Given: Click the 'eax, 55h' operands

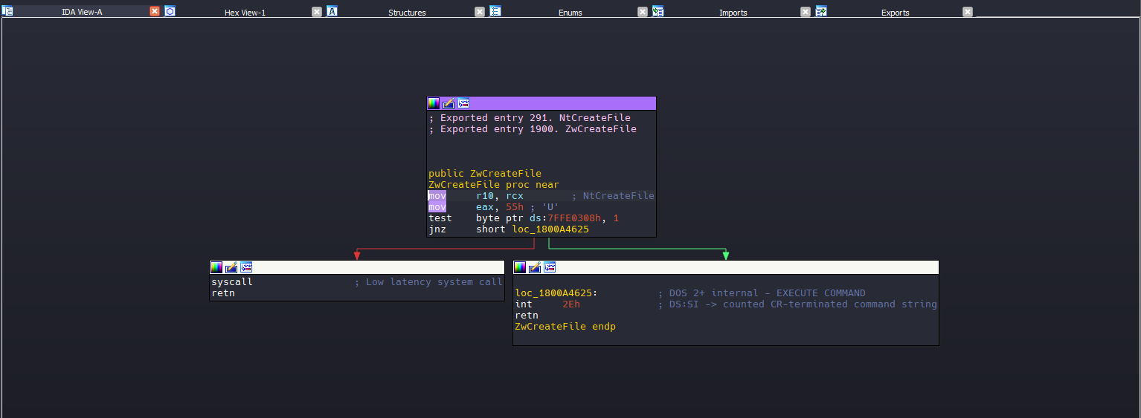Looking at the screenshot, I should [x=500, y=207].
